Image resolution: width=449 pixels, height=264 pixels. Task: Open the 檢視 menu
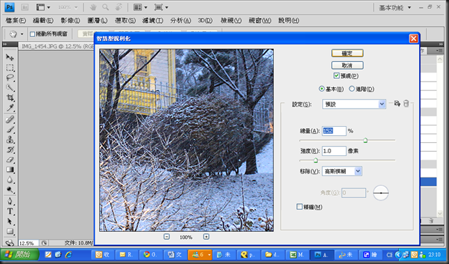click(x=231, y=21)
